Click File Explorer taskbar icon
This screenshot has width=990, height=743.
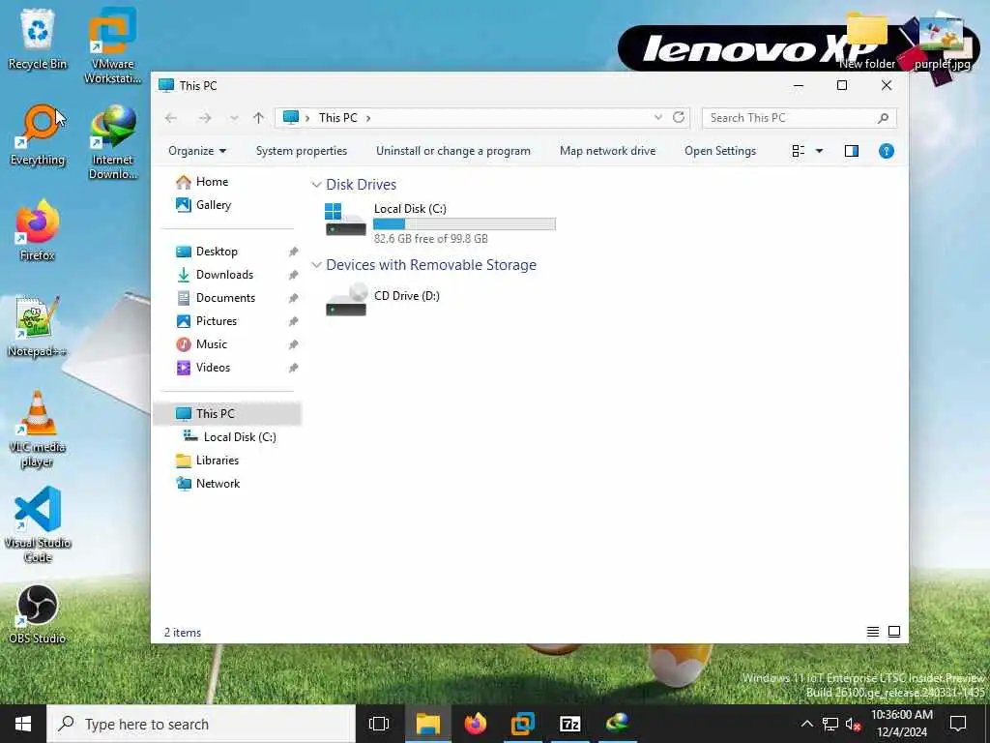point(427,724)
